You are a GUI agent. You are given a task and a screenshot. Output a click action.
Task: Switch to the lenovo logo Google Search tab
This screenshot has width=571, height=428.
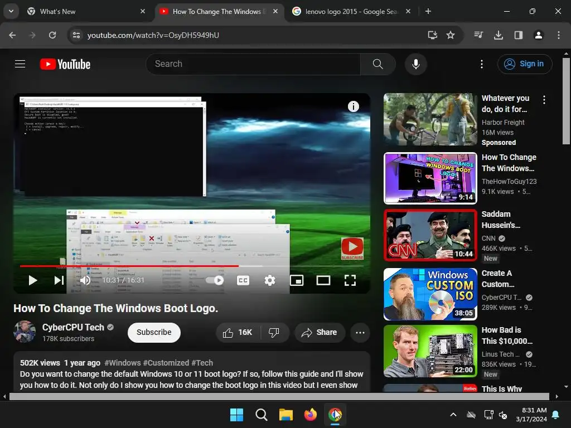tap(351, 12)
